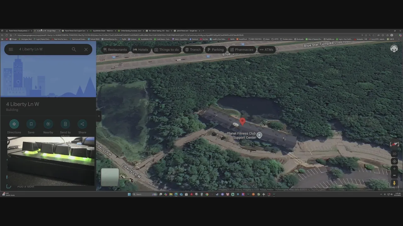
Task: Switch to the planet fitness kent search tab
Action: click(187, 31)
